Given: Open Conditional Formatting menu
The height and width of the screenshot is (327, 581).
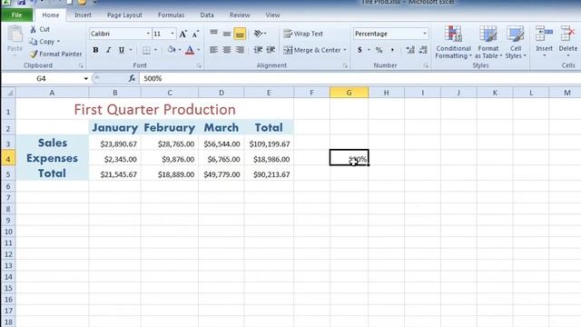Looking at the screenshot, I should pyautogui.click(x=453, y=43).
